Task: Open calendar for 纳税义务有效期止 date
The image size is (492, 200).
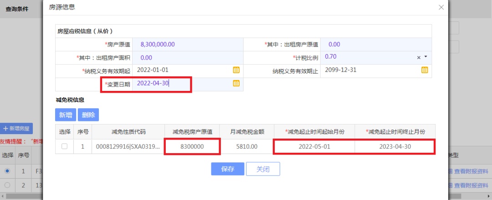Action: click(425, 70)
